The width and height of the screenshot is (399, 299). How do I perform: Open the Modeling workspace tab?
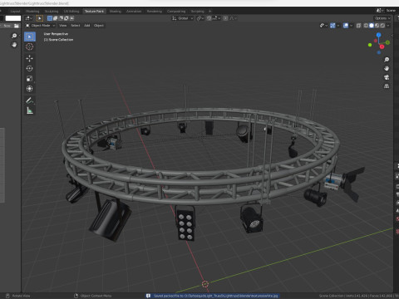(x=32, y=12)
